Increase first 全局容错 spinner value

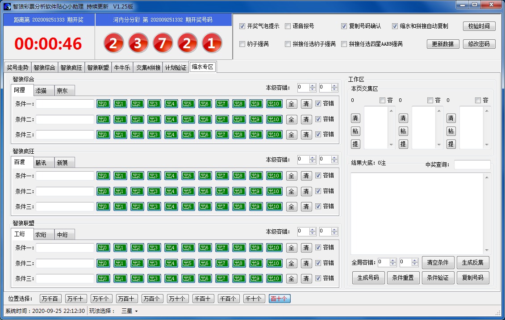click(393, 260)
